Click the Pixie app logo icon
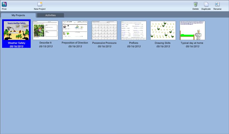The width and height of the screenshot is (229, 134). pos(4,4)
